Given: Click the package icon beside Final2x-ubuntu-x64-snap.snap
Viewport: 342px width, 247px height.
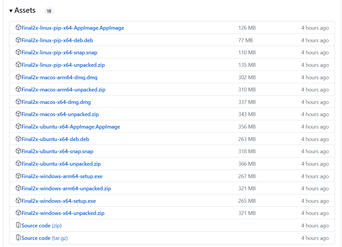Looking at the screenshot, I should click(18, 151).
